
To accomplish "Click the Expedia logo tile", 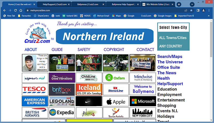I will click(x=62, y=113).
